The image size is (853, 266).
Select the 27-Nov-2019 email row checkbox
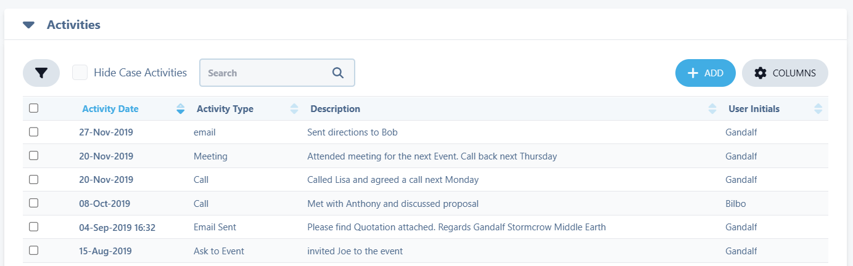pos(34,132)
